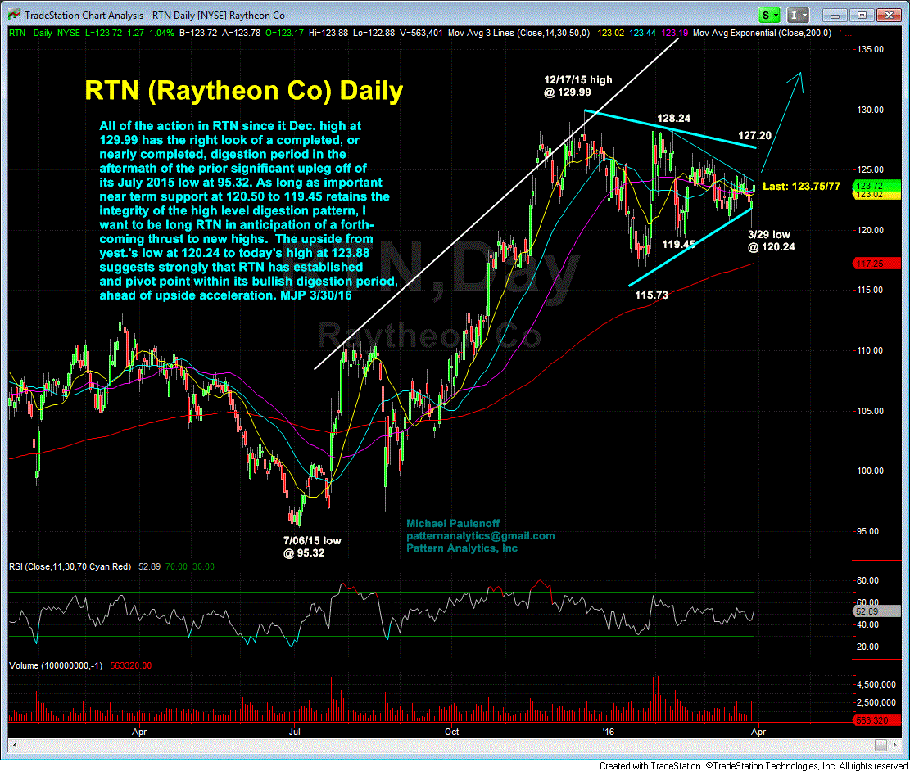This screenshot has width=910, height=771.
Task: Click the 'Mov Avg Exponential (Close,200,0)' label
Action: tap(762, 33)
